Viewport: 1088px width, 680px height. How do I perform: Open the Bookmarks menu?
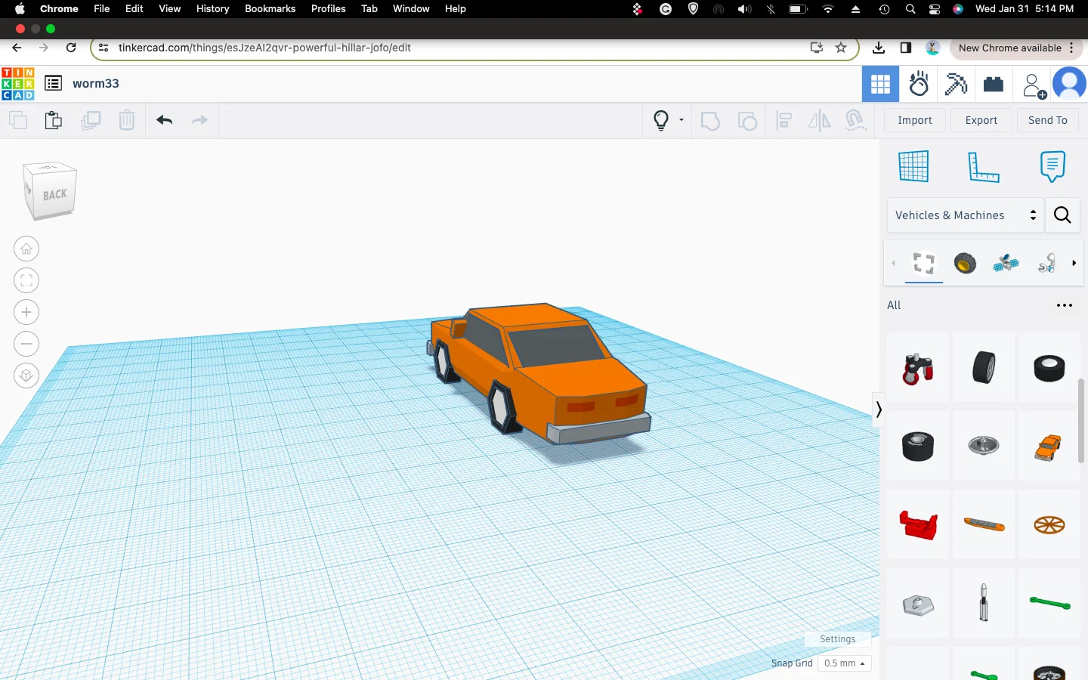click(270, 8)
